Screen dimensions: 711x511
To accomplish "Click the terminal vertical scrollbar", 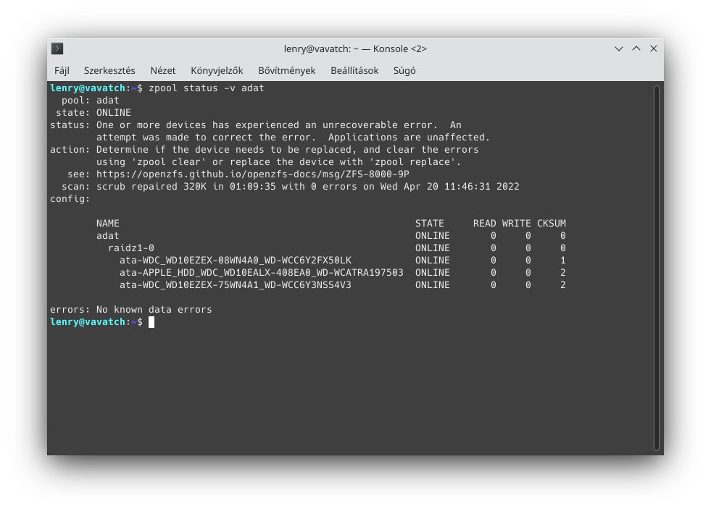I will pyautogui.click(x=656, y=268).
